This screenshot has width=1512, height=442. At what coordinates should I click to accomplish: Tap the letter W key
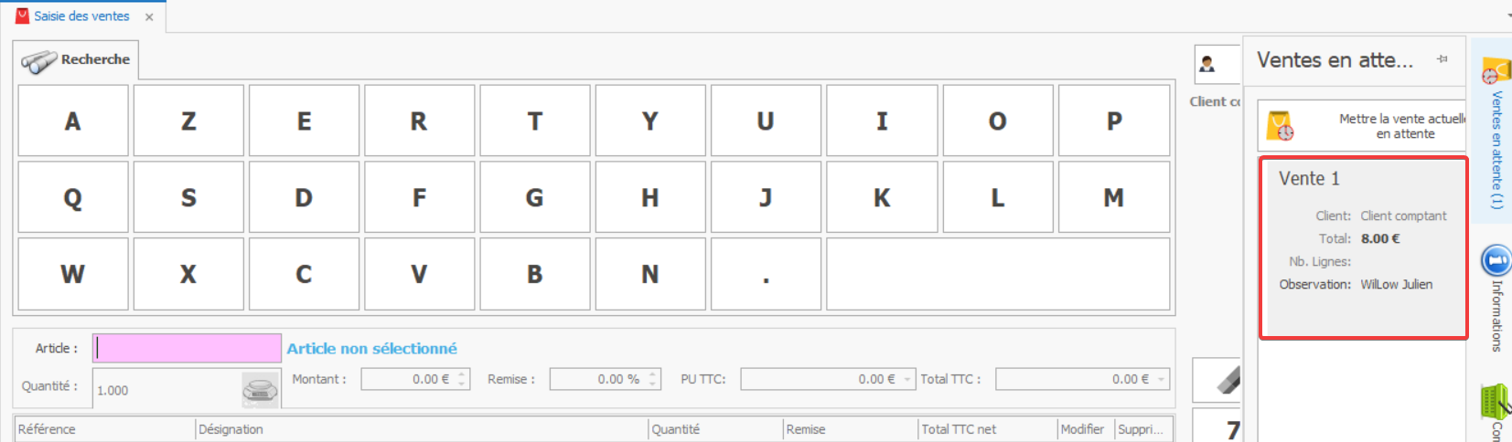pyautogui.click(x=73, y=274)
